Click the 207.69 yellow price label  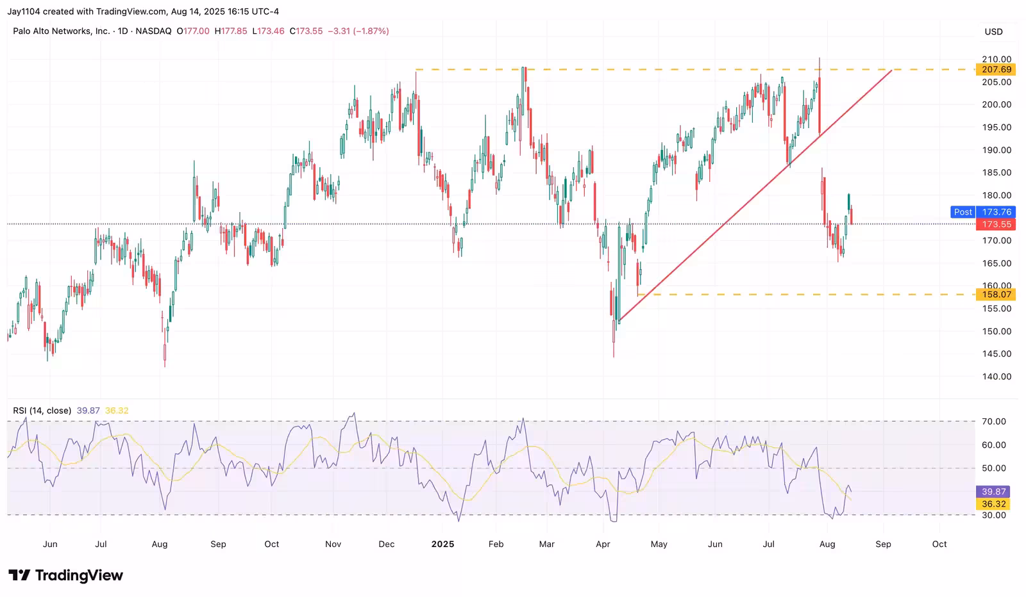[996, 69]
